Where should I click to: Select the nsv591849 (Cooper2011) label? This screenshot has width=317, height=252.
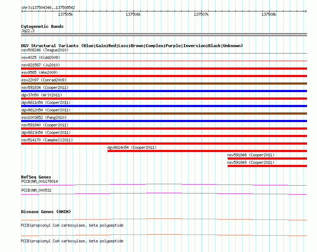(x=251, y=162)
